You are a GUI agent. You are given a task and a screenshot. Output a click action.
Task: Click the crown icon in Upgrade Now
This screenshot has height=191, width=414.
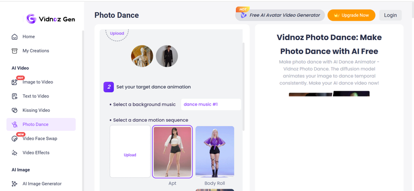337,15
